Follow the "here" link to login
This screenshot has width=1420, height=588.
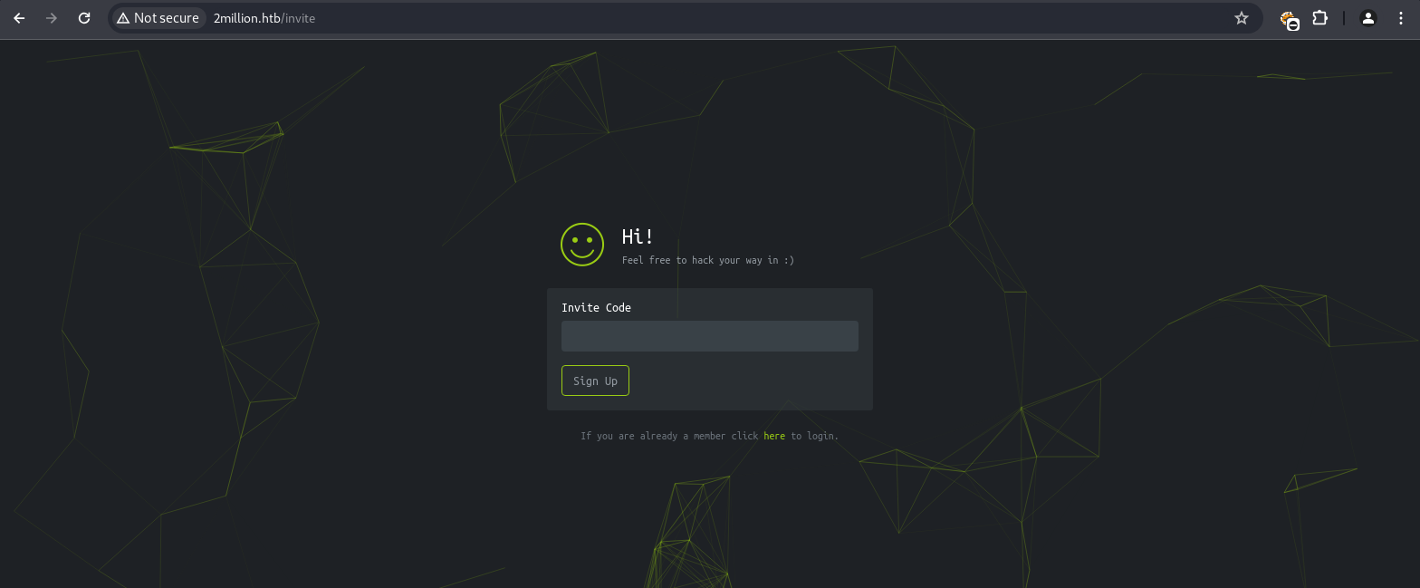(x=774, y=436)
